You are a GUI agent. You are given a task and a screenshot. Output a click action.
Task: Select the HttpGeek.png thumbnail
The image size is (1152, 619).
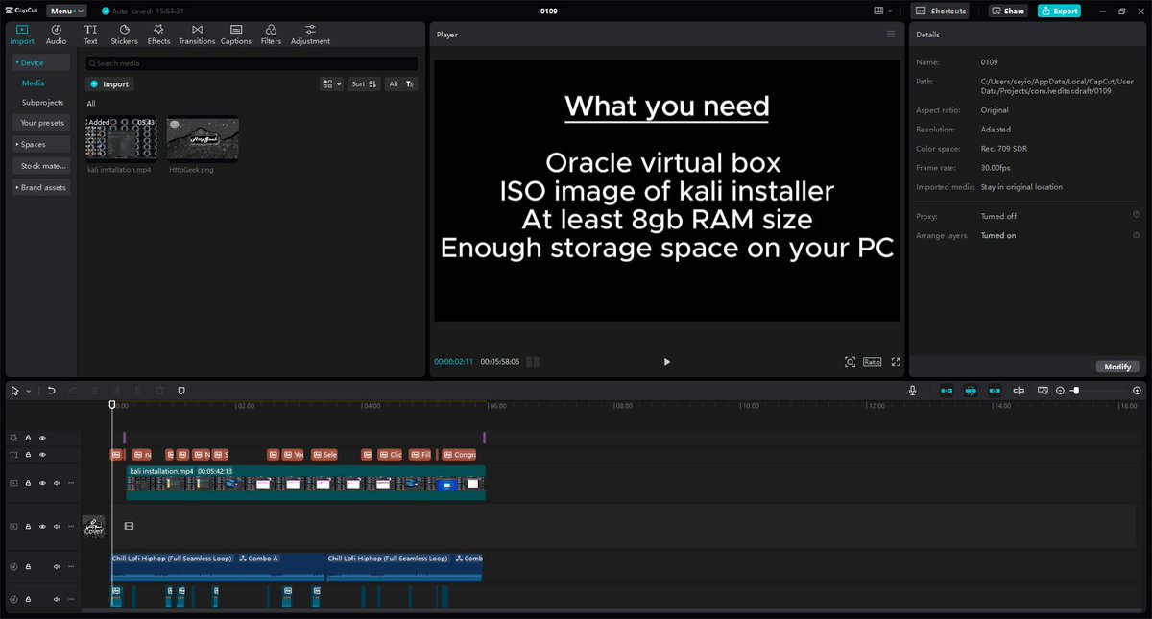(203, 139)
